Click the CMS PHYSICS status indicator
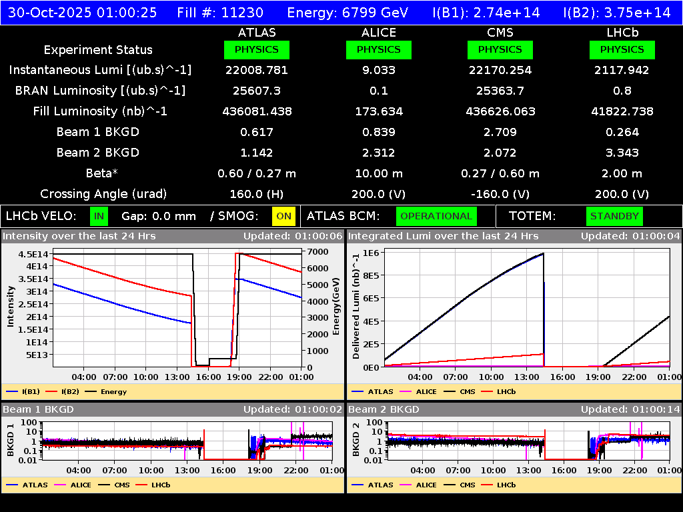The image size is (683, 512). [x=500, y=49]
